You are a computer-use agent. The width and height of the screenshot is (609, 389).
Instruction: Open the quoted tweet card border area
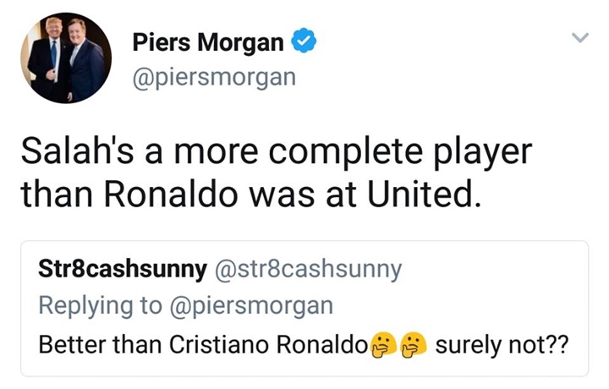[304, 309]
